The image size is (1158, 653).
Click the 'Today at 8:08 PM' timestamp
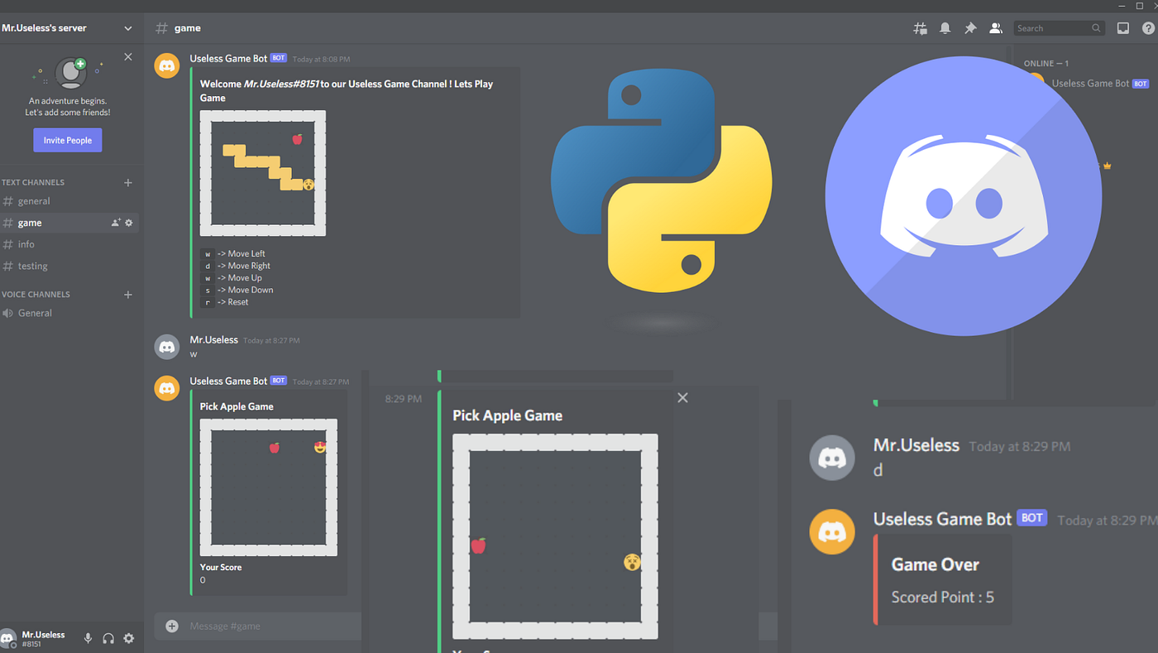pyautogui.click(x=321, y=60)
